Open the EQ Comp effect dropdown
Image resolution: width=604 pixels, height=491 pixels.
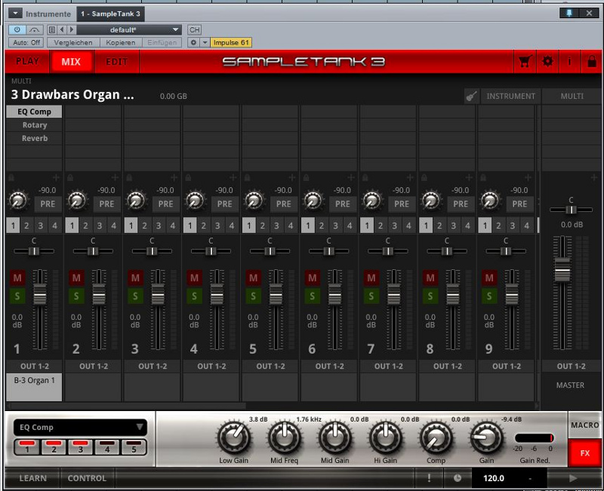(x=80, y=427)
